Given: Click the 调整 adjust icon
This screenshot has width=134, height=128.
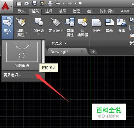Looking at the screenshot, I should pos(122,22).
